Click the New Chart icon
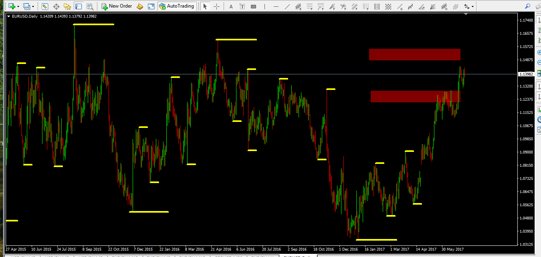541x257 pixels. click(12, 6)
